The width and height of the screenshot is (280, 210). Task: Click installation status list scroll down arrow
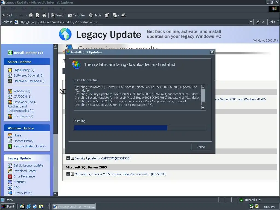203,107
